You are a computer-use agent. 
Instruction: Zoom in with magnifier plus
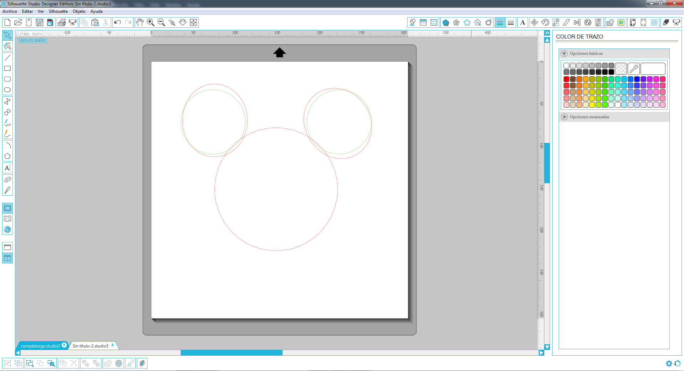click(x=151, y=22)
